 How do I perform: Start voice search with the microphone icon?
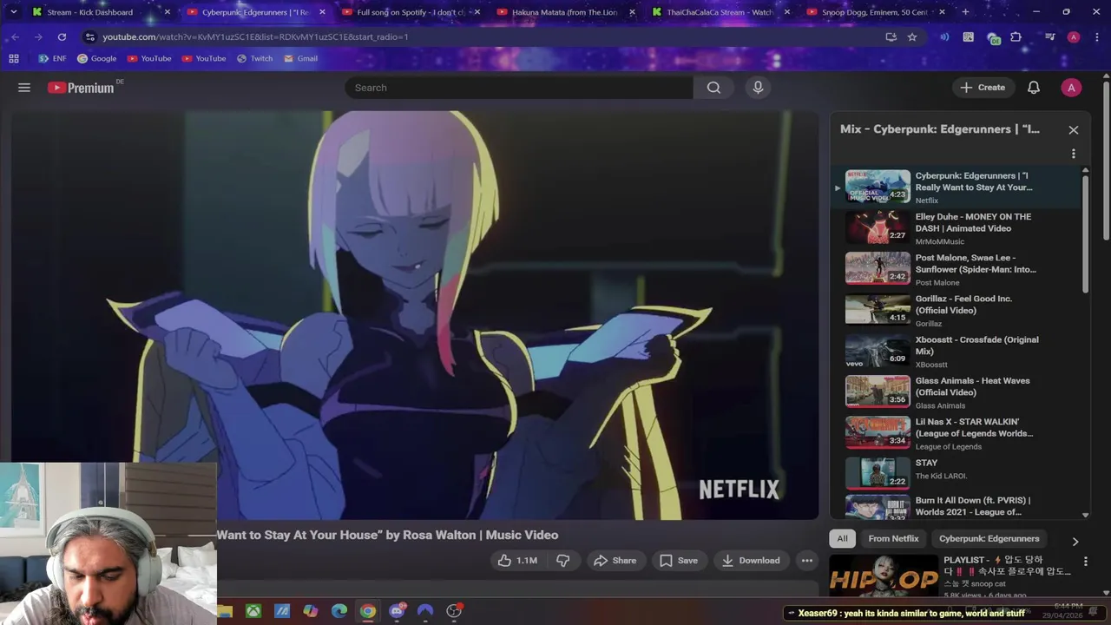click(758, 88)
